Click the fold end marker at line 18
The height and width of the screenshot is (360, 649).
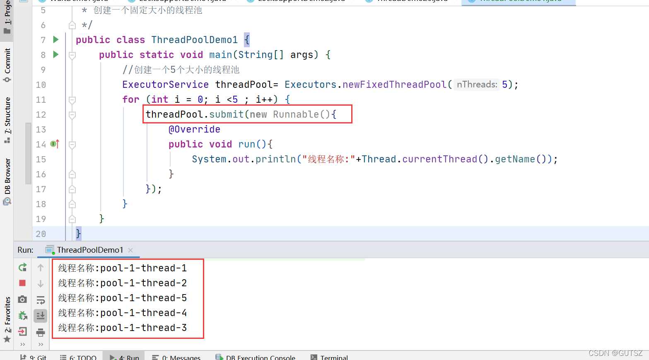point(72,204)
